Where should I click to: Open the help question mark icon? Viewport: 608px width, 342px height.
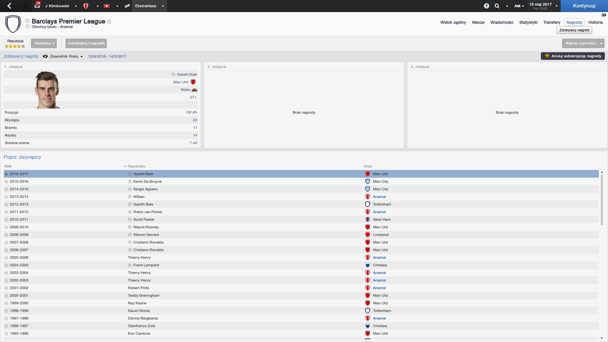point(486,6)
